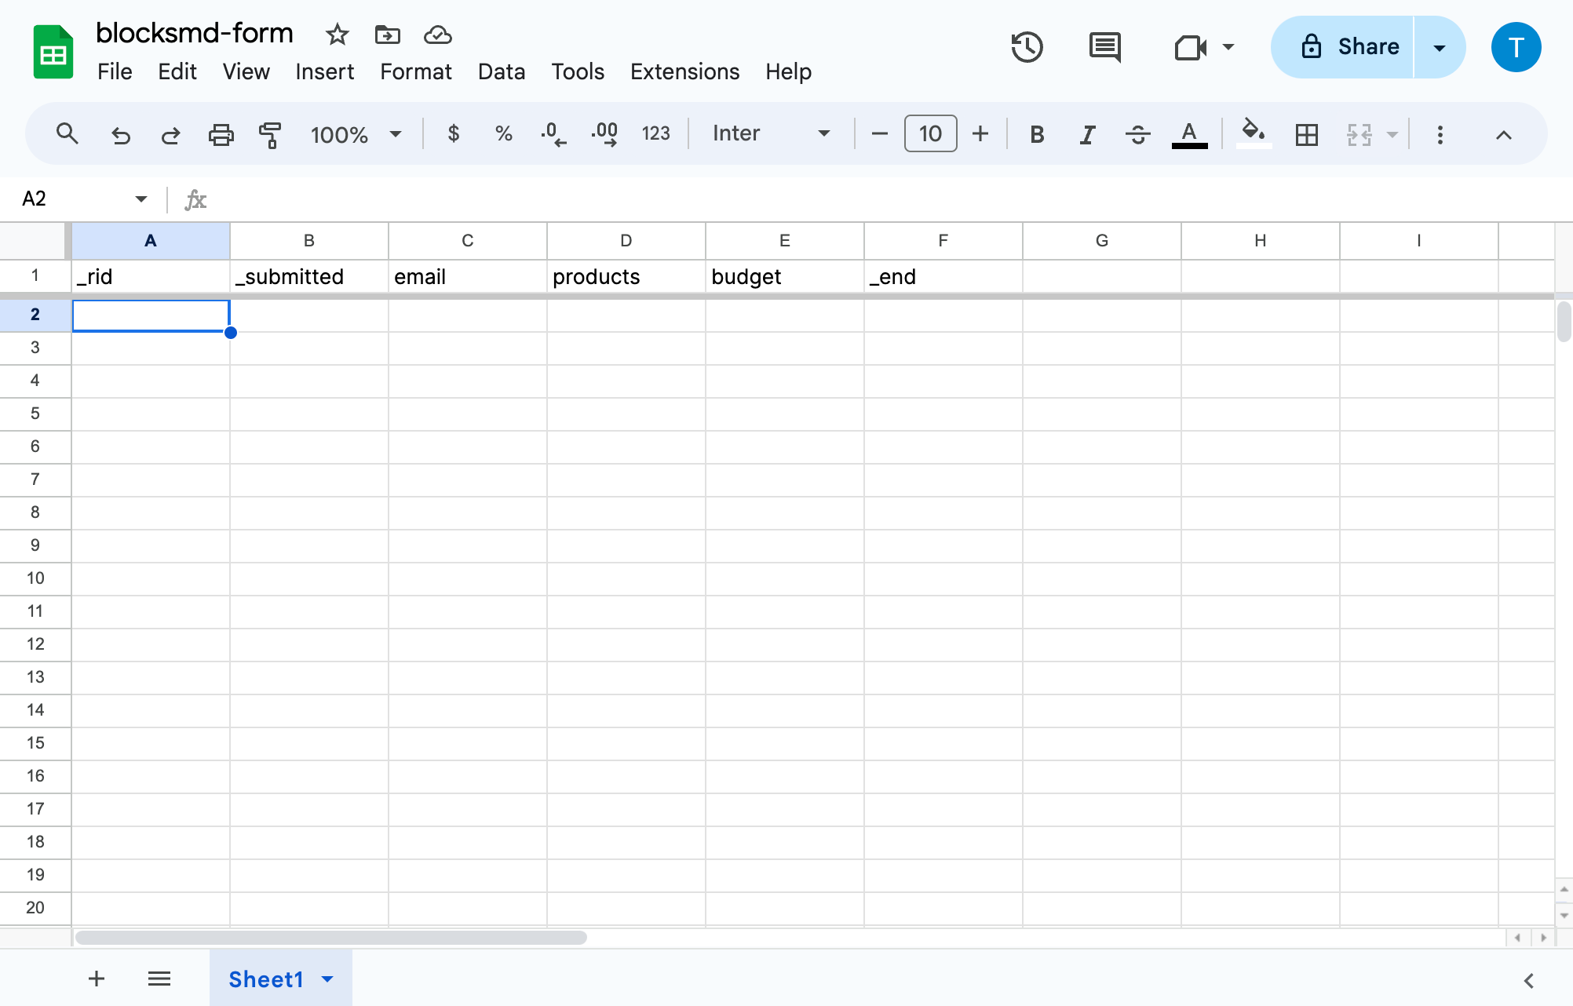This screenshot has width=1573, height=1006.
Task: Click the move to folder icon
Action: (387, 35)
